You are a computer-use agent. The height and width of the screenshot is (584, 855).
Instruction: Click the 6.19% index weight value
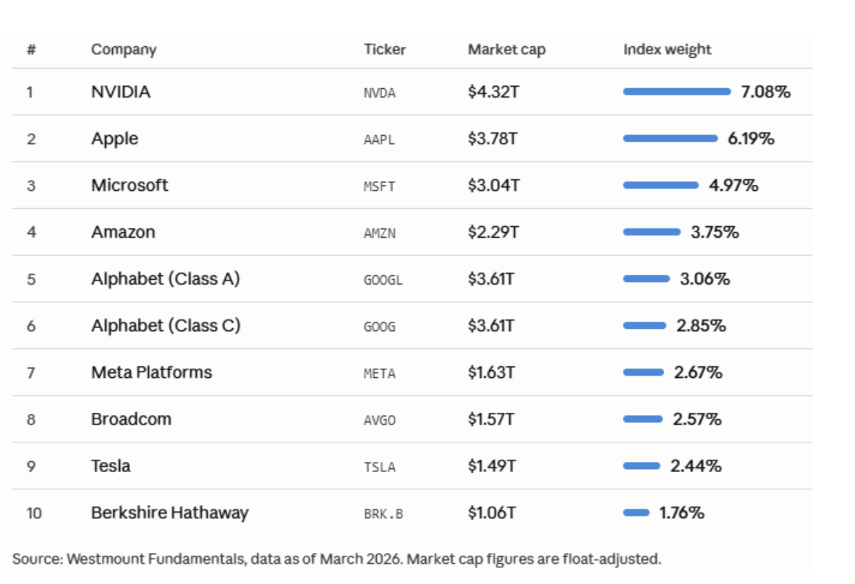[x=751, y=138]
